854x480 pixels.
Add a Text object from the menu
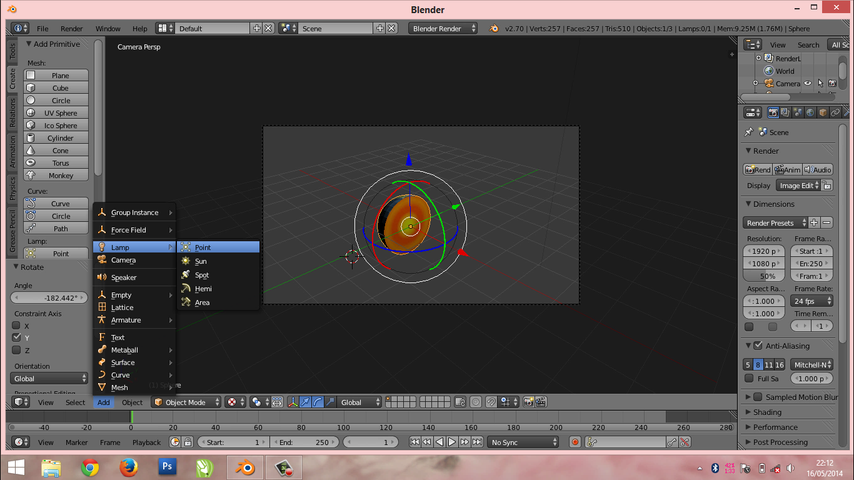coord(134,337)
